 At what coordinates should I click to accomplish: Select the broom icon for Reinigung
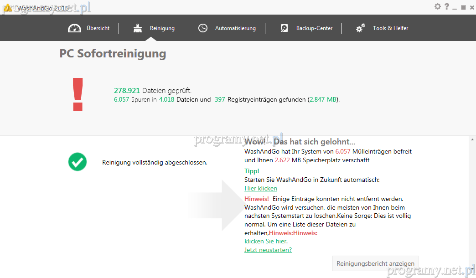[x=138, y=28]
